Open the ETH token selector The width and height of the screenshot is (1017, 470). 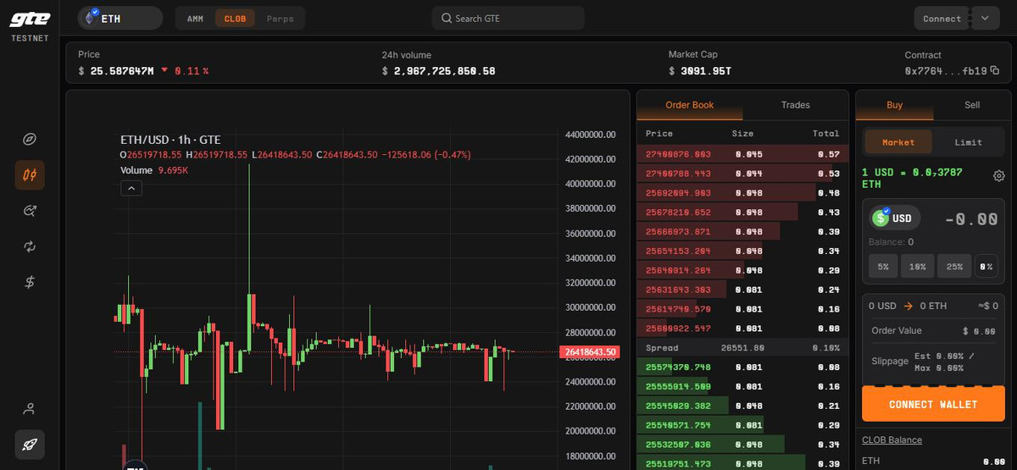pyautogui.click(x=119, y=19)
